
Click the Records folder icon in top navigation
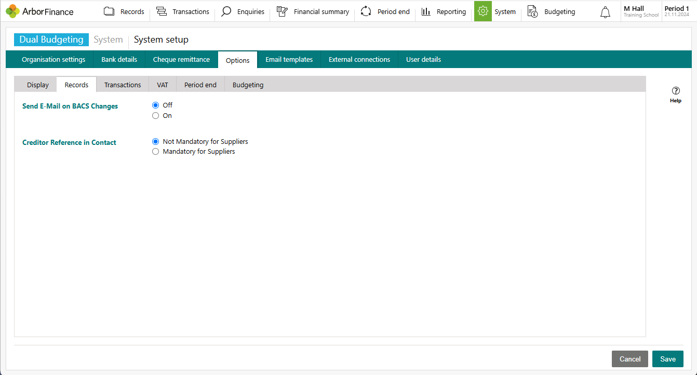tap(109, 11)
